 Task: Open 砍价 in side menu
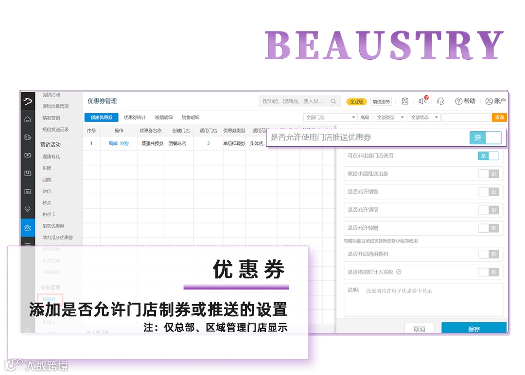(x=47, y=191)
